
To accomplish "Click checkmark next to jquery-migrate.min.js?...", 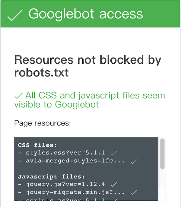I will (134, 192).
